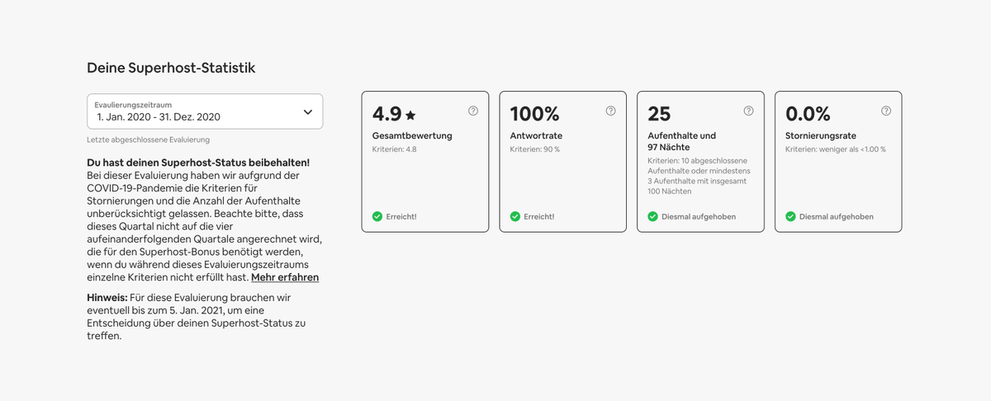Click green checkmark in Aufenthalte card

652,216
